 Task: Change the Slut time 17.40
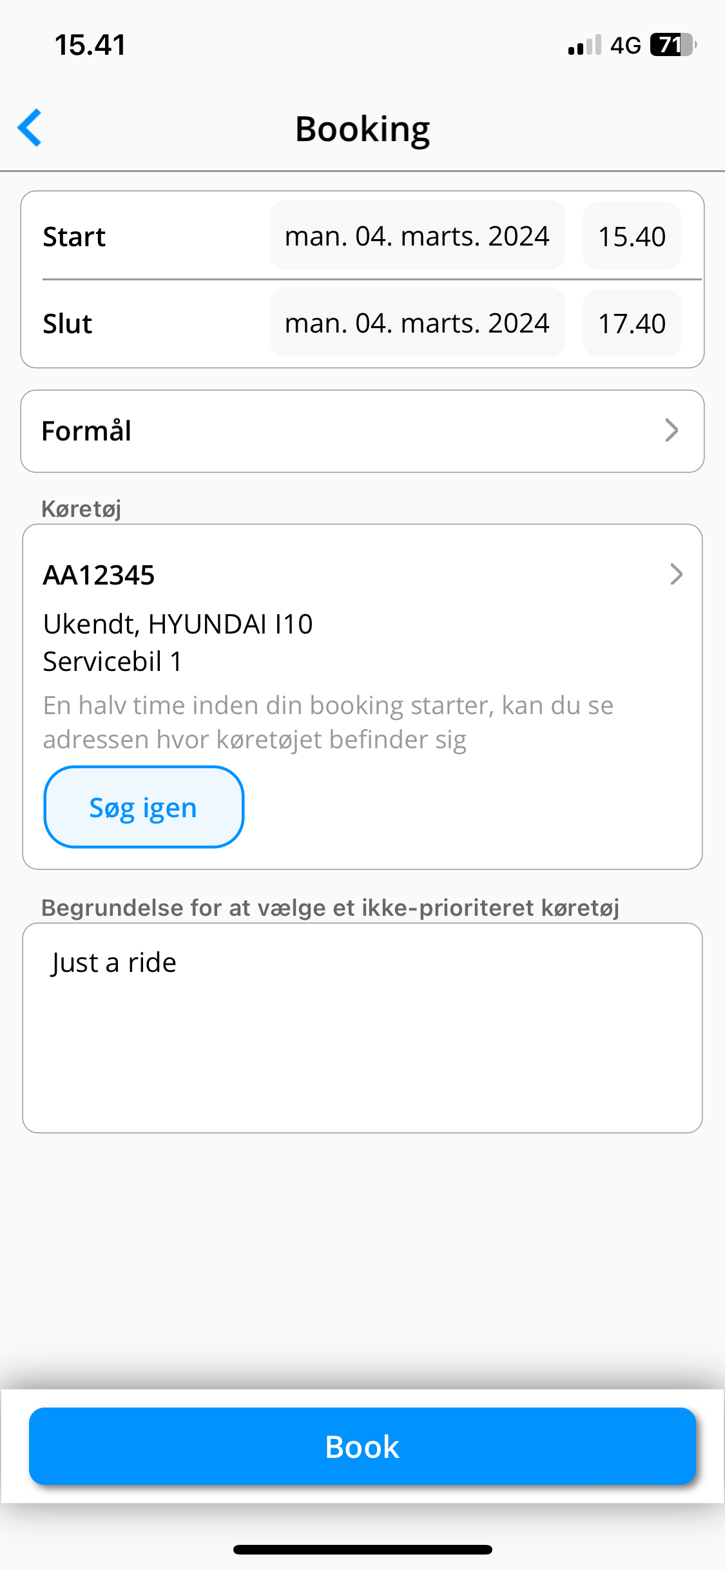click(x=632, y=323)
